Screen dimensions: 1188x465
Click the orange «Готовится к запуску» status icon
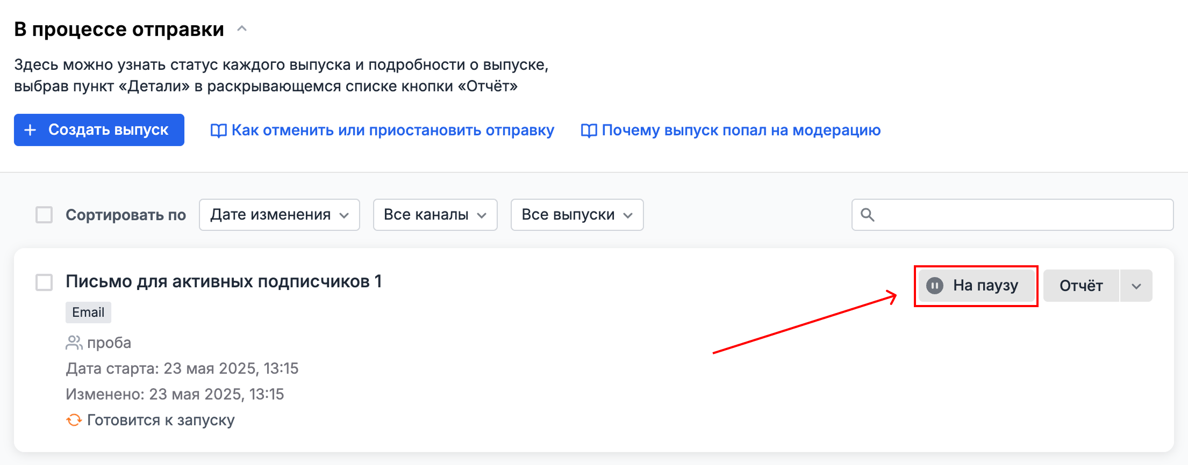coord(74,420)
